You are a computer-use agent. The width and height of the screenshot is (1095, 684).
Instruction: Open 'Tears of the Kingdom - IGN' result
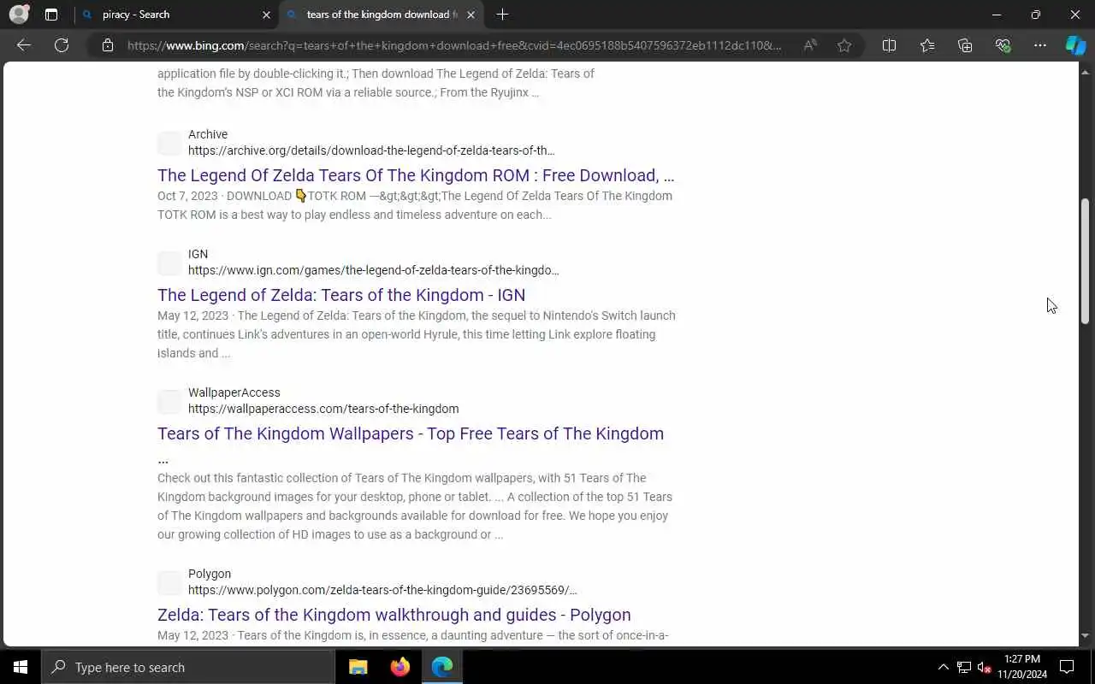click(341, 295)
